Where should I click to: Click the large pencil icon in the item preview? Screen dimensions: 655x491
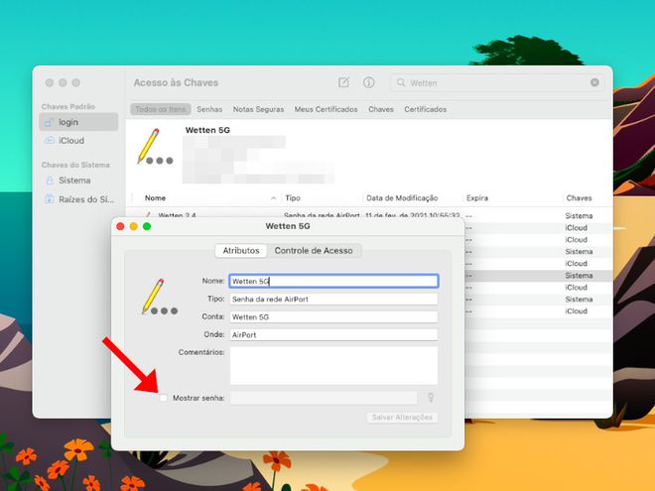click(155, 147)
